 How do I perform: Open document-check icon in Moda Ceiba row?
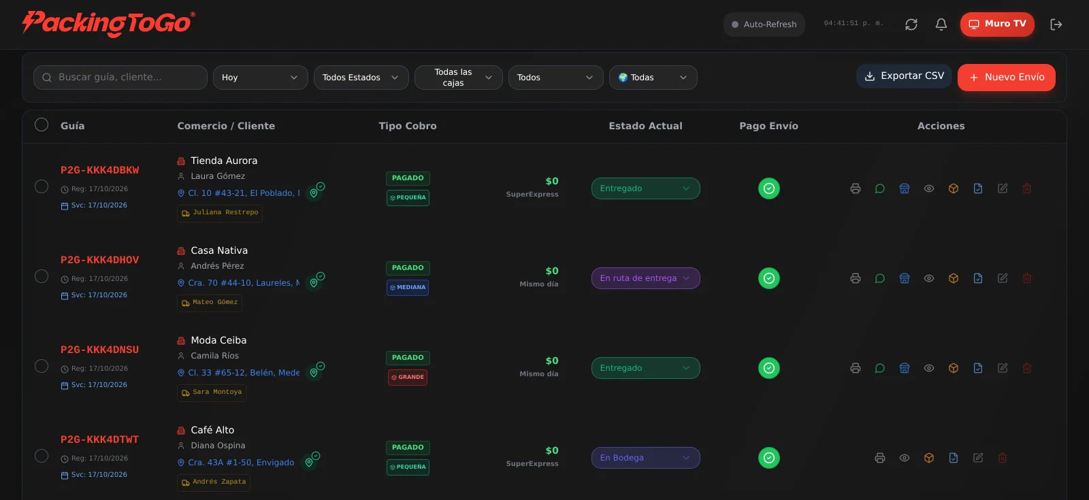(978, 368)
